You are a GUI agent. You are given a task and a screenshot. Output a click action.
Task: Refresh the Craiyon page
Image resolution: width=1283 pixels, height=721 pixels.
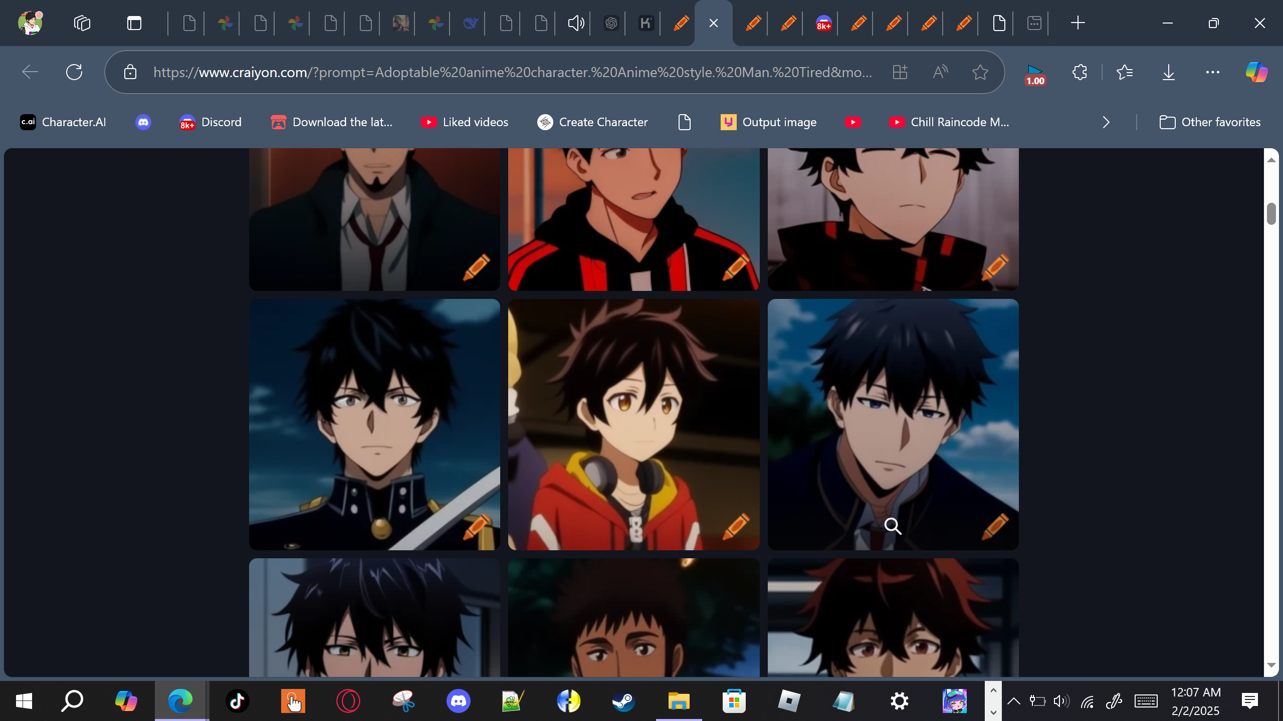tap(74, 72)
